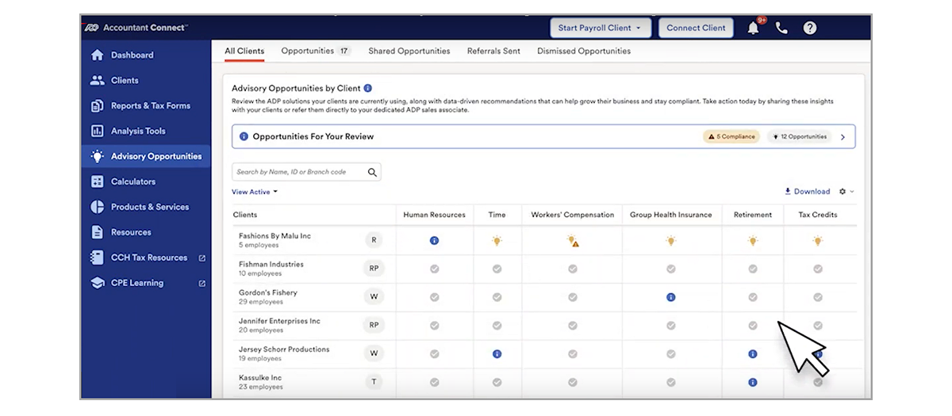Viewport: 952px width, 416px height.
Task: Click Jennifer Enterprises Workers' Compensation checkmark
Action: [x=573, y=326]
